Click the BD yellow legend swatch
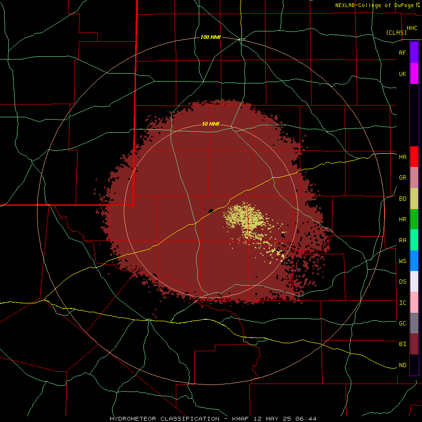The height and width of the screenshot is (422, 422). pos(414,198)
